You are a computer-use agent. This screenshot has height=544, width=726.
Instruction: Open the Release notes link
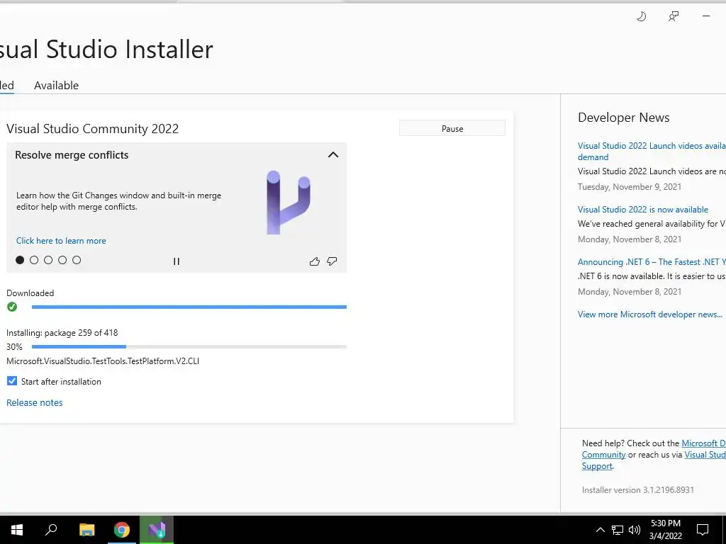click(34, 402)
